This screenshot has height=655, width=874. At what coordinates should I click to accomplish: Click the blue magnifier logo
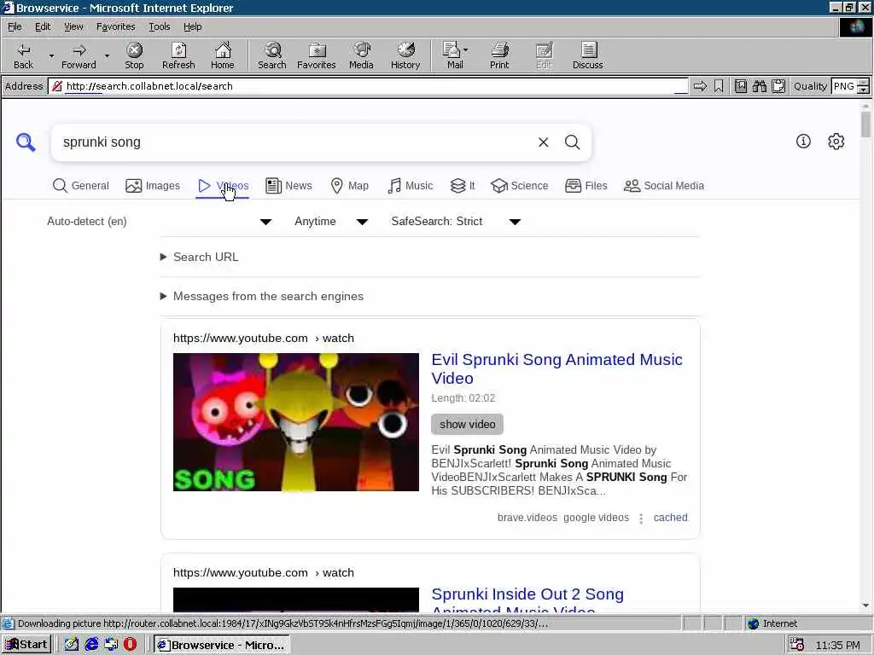(26, 142)
